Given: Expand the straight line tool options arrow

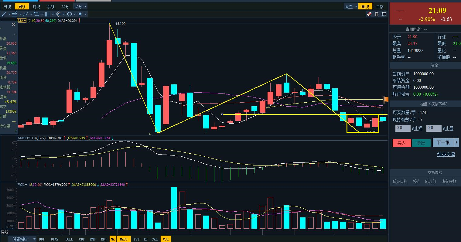Looking at the screenshot, I should click(x=9, y=14).
